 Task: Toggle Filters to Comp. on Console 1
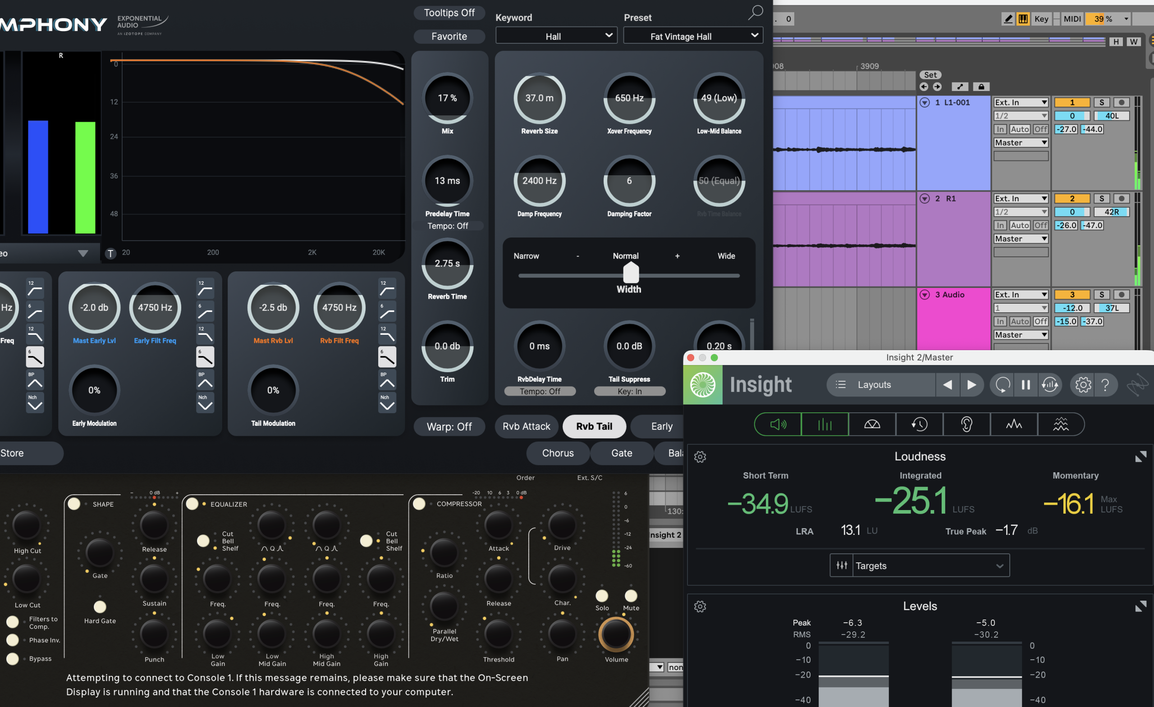pyautogui.click(x=13, y=622)
